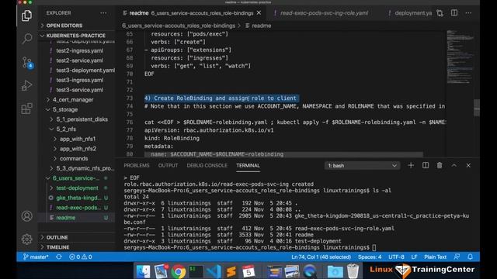Open errors and warnings count in status bar
Screen dimensions: 497x279
[x=81, y=257]
